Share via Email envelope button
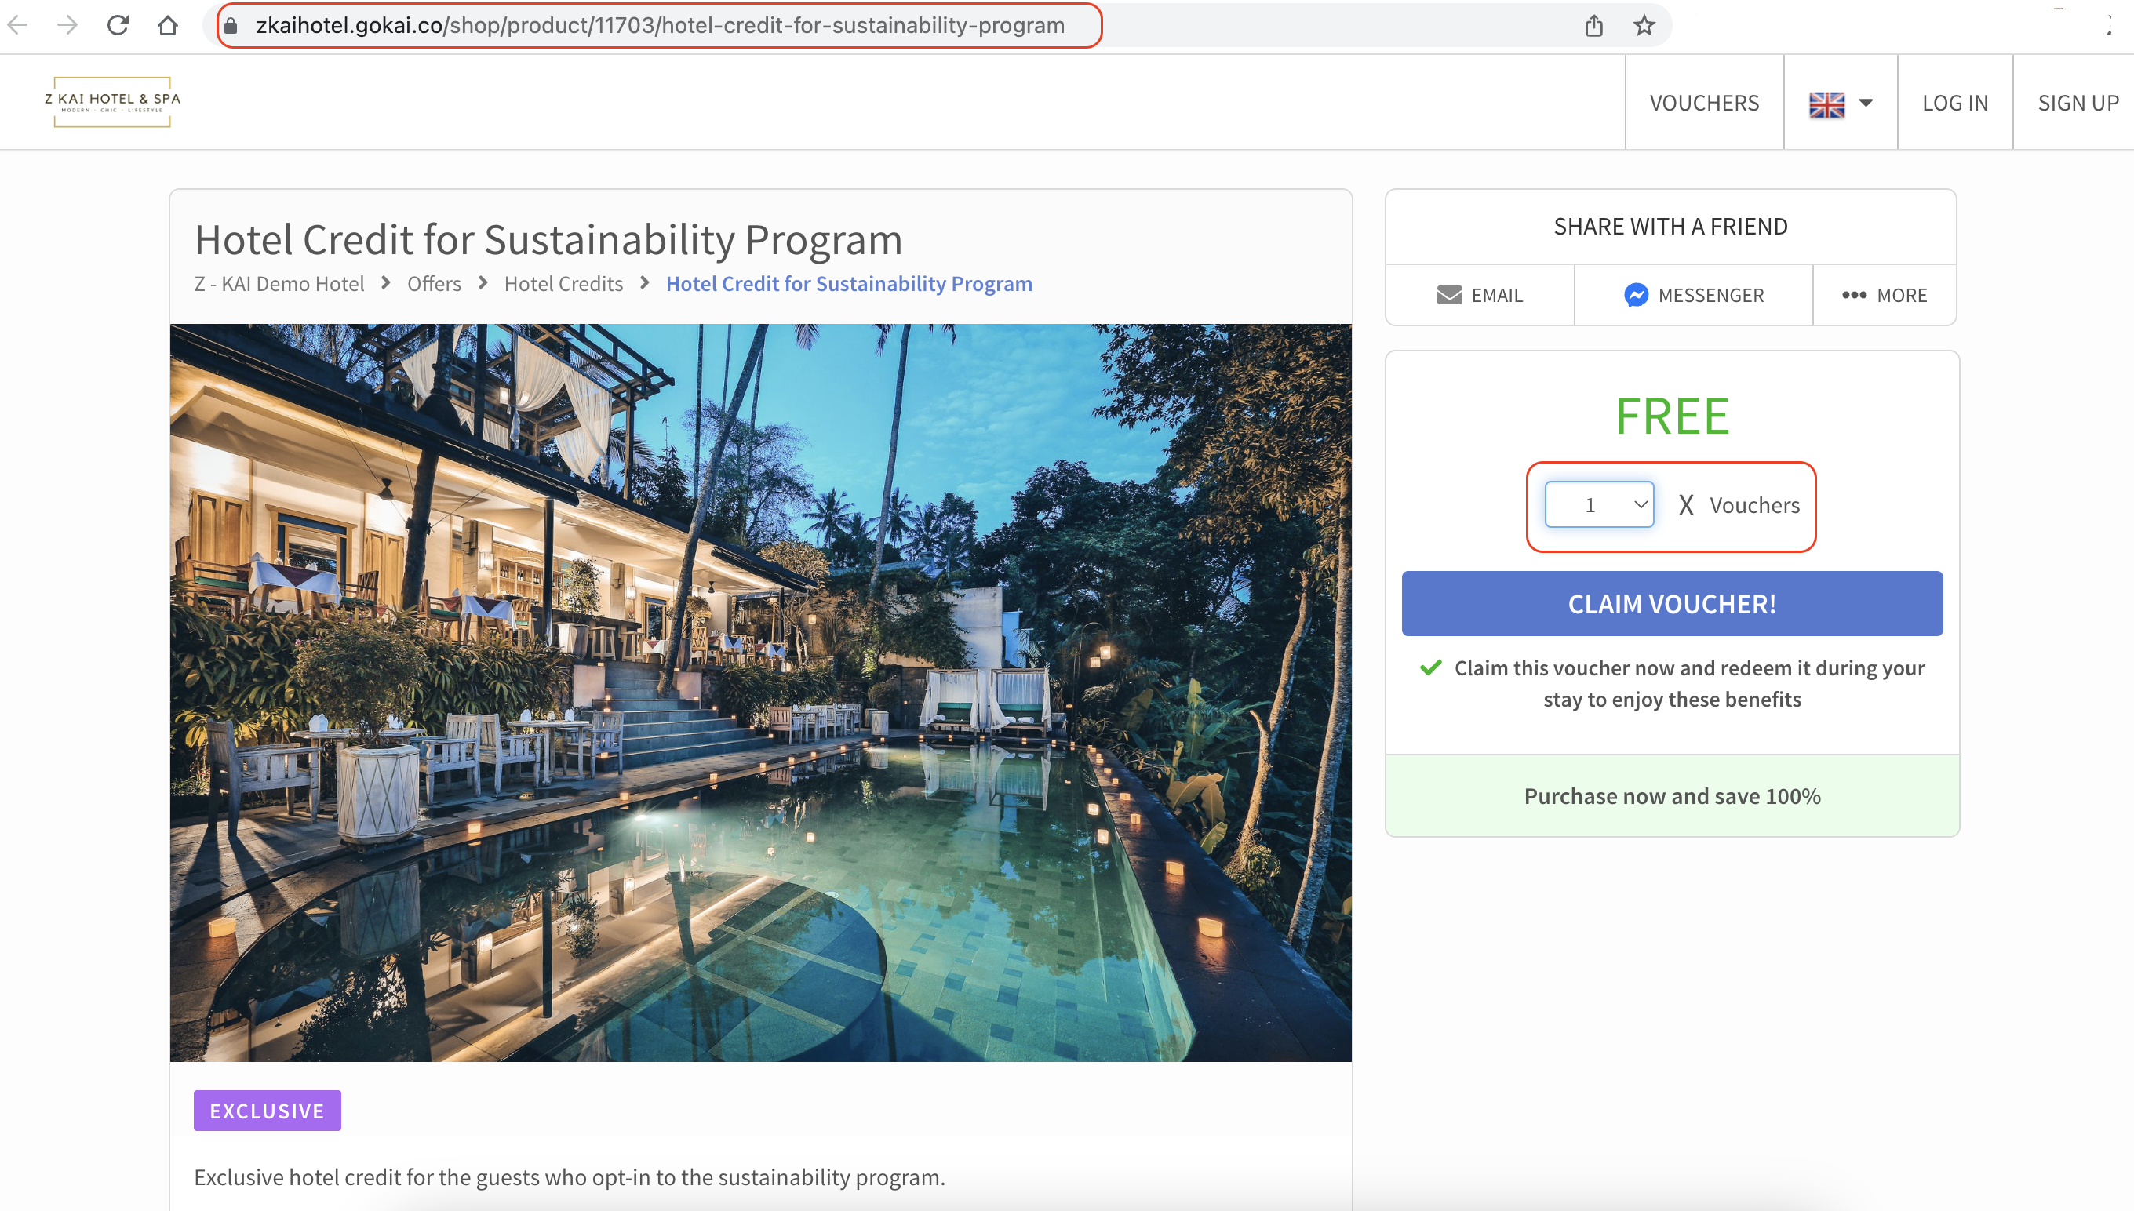 (x=1479, y=295)
